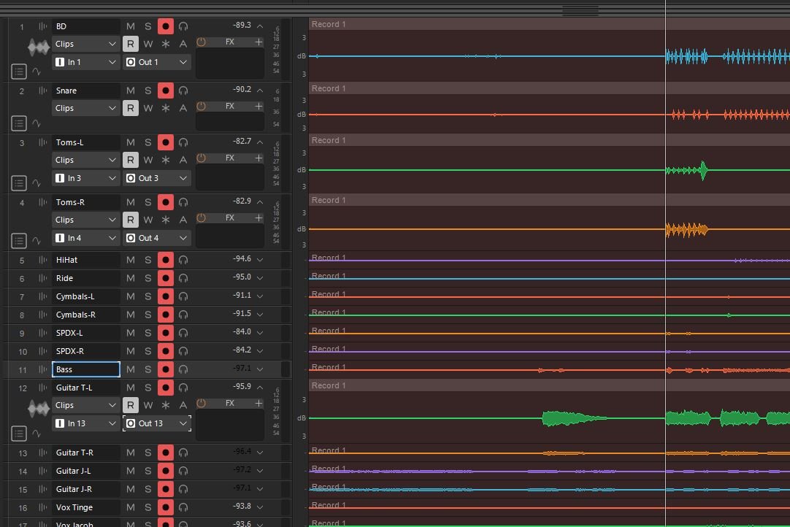Show automation lanes on Toms-L track

pyautogui.click(x=37, y=182)
